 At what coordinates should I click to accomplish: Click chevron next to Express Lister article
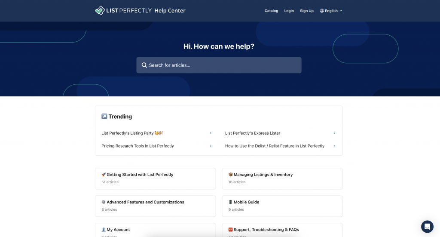click(x=334, y=133)
